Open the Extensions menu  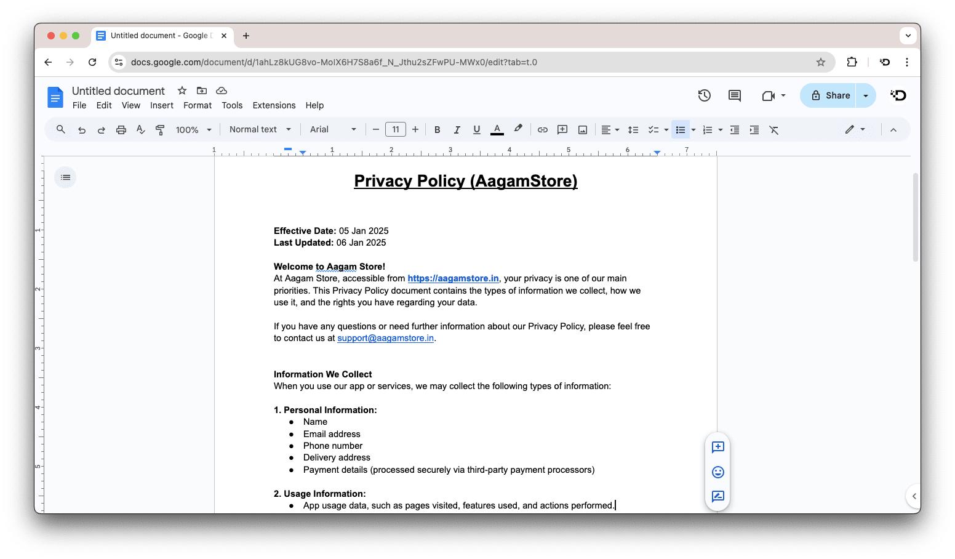click(274, 105)
